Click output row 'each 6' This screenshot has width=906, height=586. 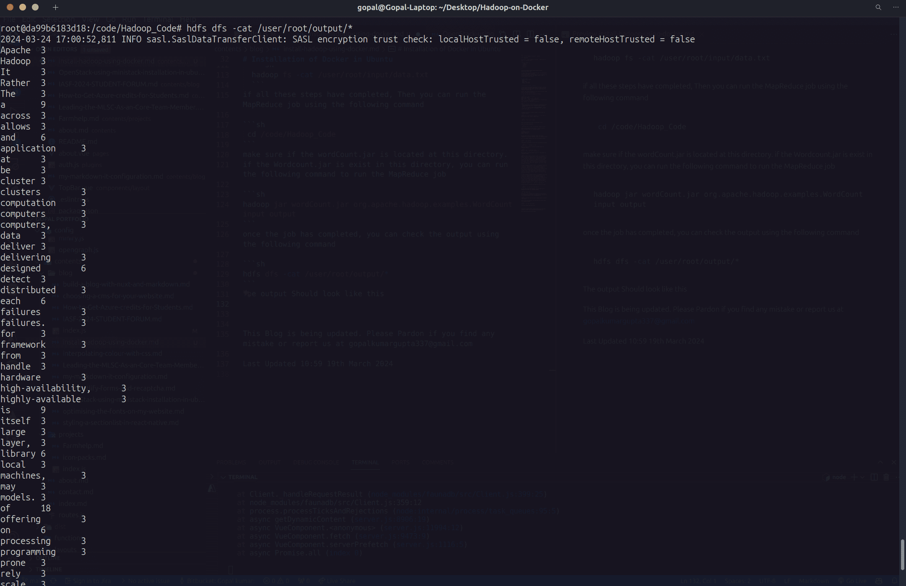[x=23, y=301]
